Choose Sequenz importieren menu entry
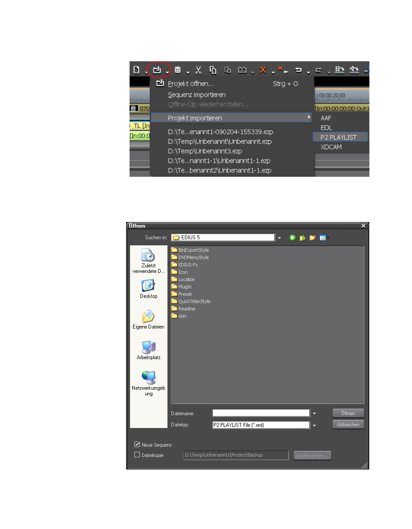412x529 pixels. click(196, 95)
